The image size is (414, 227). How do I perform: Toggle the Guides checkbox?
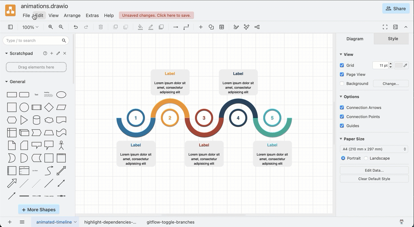342,126
